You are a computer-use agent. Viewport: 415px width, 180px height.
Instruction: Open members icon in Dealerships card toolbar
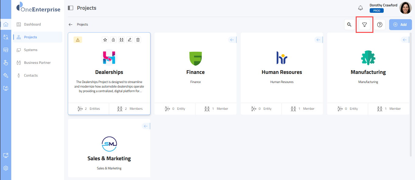[x=121, y=40]
